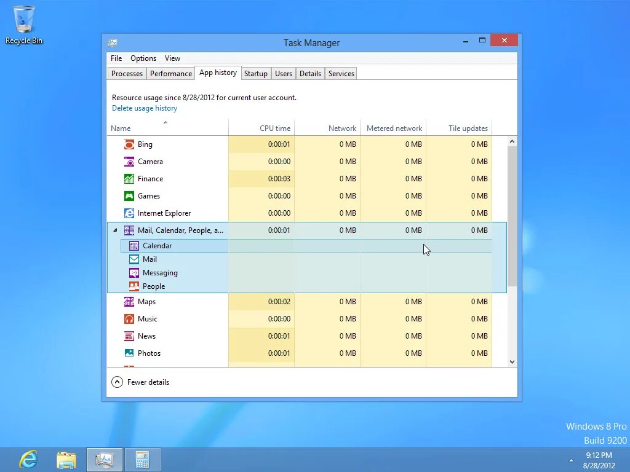Sort by the Name column header

167,128
